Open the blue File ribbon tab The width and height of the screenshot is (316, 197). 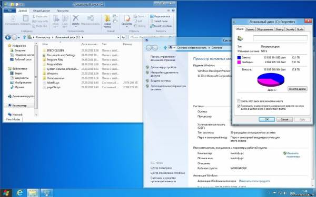click(9, 11)
